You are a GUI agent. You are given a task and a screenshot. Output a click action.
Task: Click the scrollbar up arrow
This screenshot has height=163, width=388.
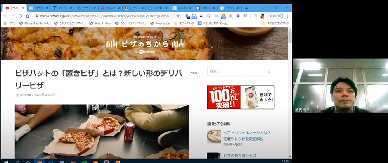pos(290,29)
